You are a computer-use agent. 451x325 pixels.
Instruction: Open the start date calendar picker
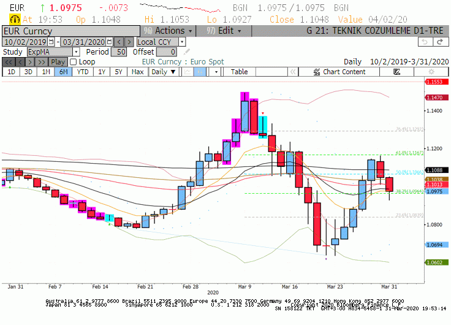51,42
